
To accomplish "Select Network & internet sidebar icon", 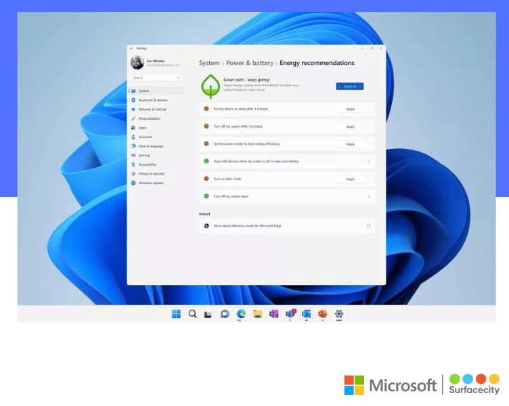I will tap(133, 109).
